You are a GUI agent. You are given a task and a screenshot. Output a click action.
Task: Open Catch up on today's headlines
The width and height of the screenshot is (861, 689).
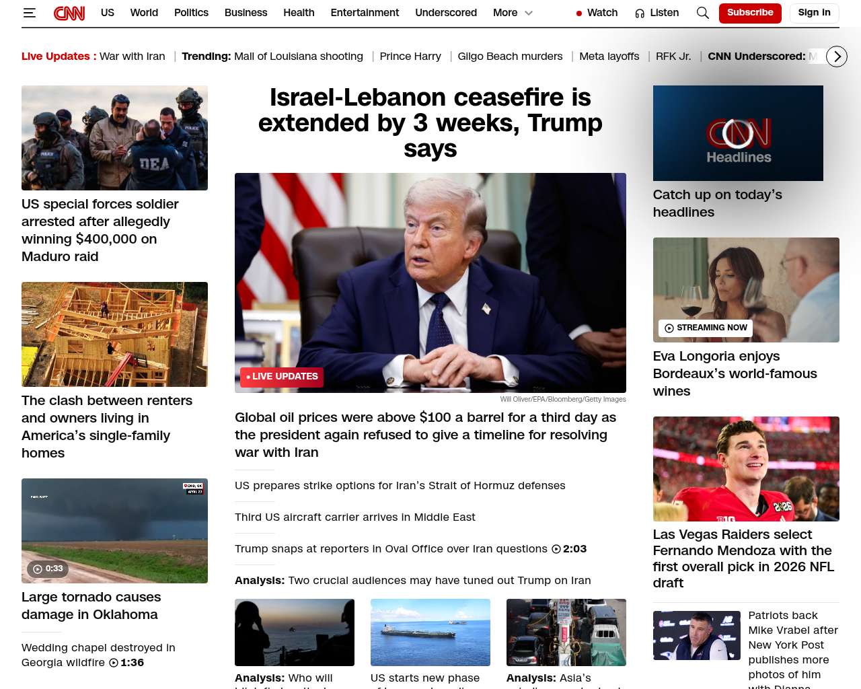click(x=718, y=203)
